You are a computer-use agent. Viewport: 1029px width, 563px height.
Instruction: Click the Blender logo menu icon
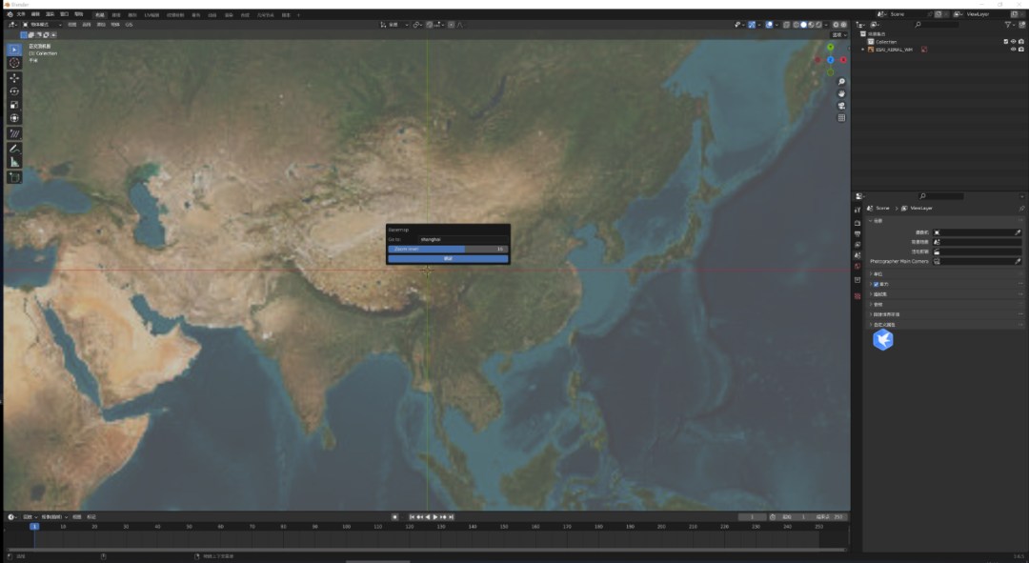click(10, 14)
